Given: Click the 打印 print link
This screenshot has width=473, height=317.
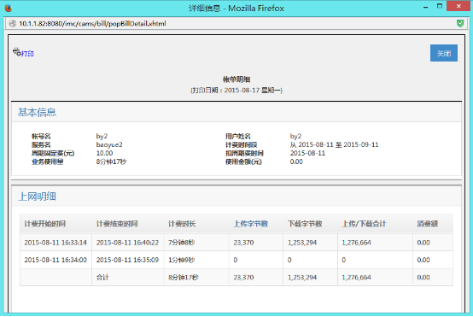Looking at the screenshot, I should (27, 54).
